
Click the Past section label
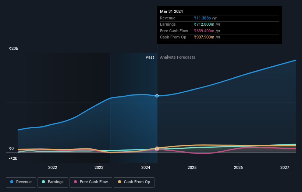[x=150, y=57]
